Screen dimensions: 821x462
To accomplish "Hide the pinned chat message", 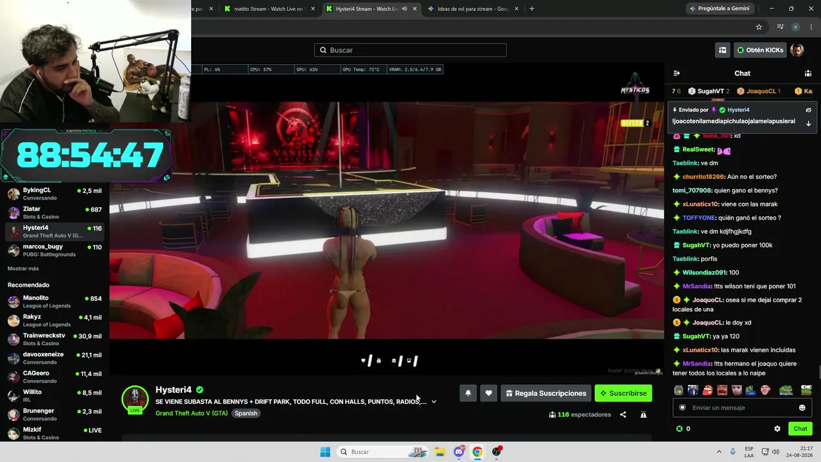I will tap(808, 110).
